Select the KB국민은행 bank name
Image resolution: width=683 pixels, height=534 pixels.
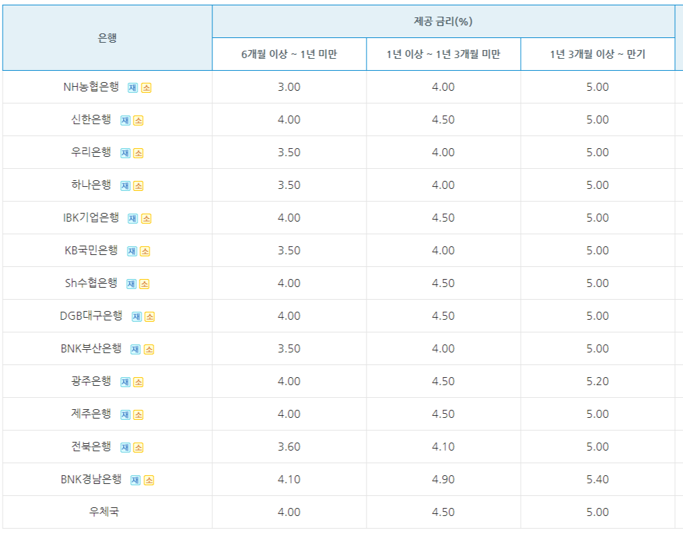(x=91, y=250)
